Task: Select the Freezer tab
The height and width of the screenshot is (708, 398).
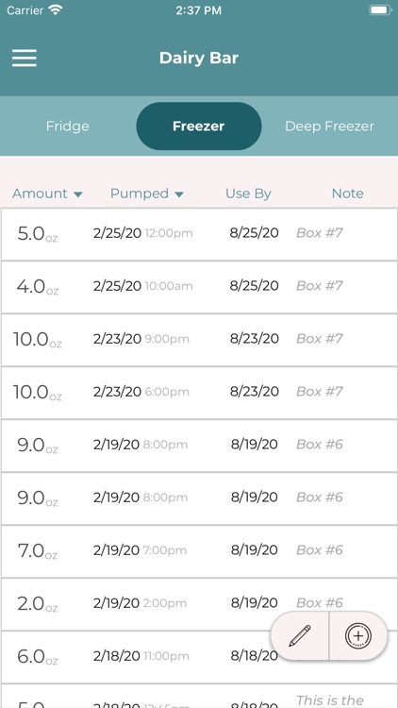Action: (x=199, y=126)
